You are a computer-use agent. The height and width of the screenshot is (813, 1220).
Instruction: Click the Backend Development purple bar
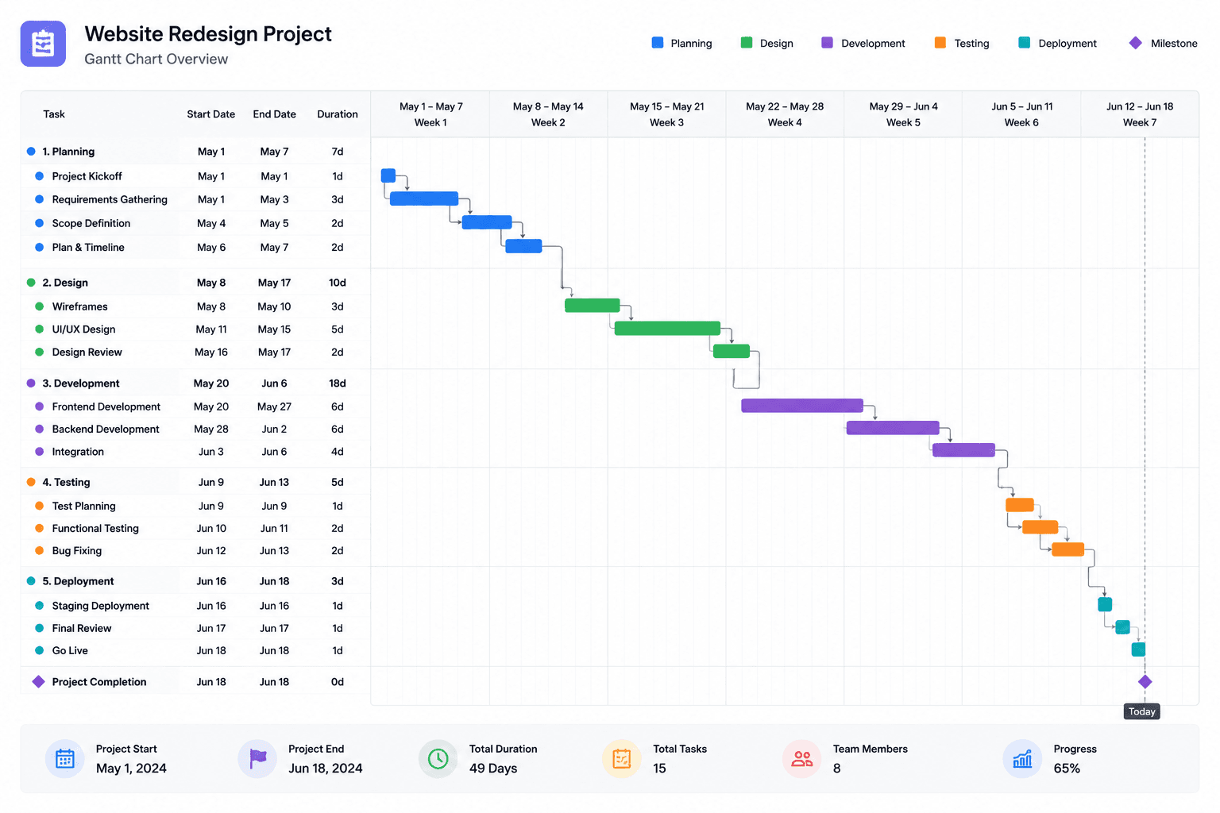pos(893,428)
